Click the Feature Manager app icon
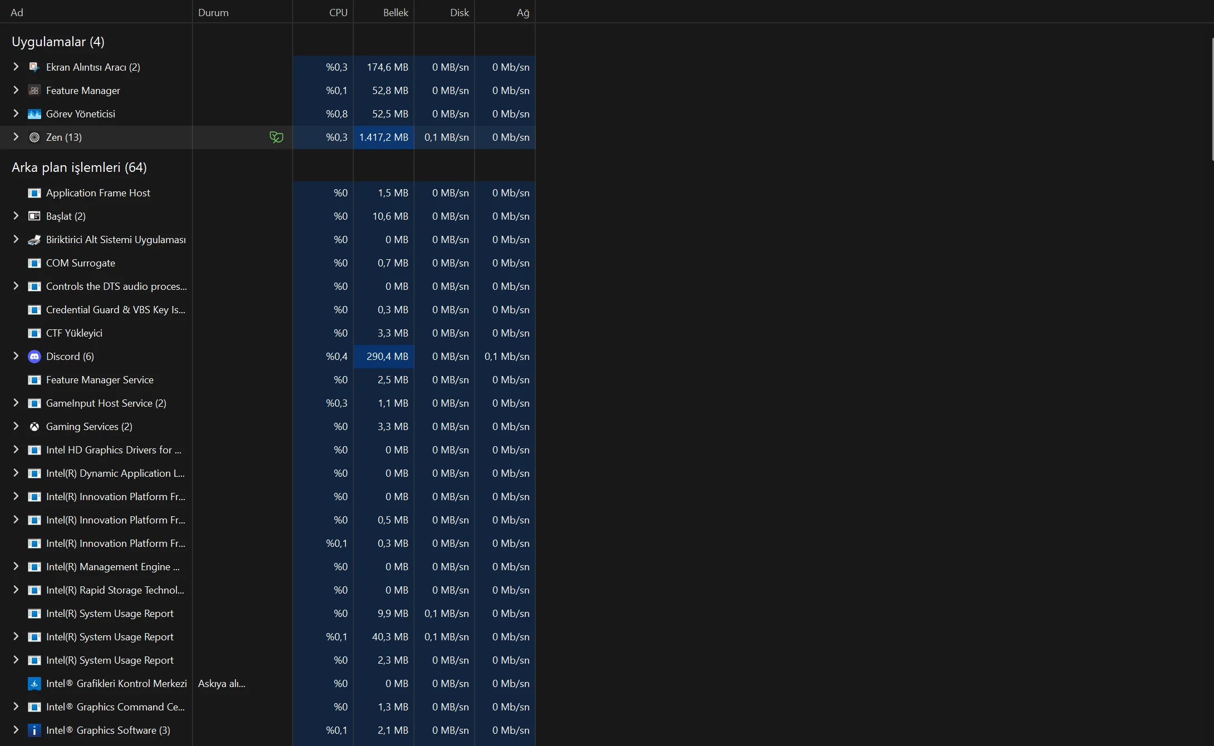The width and height of the screenshot is (1214, 746). 34,91
